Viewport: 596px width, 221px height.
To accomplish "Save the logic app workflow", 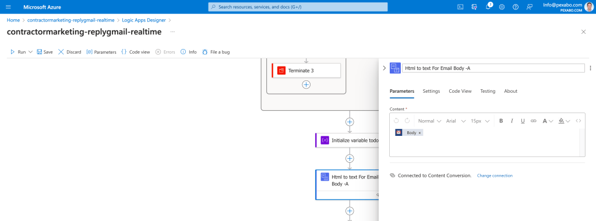I will [x=44, y=52].
